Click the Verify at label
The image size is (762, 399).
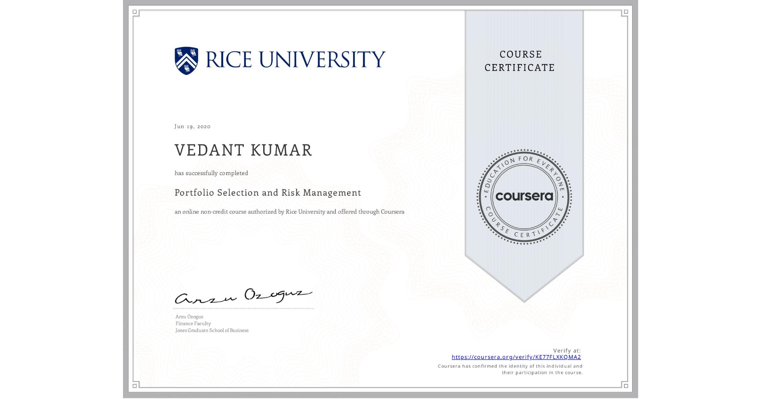tap(566, 350)
